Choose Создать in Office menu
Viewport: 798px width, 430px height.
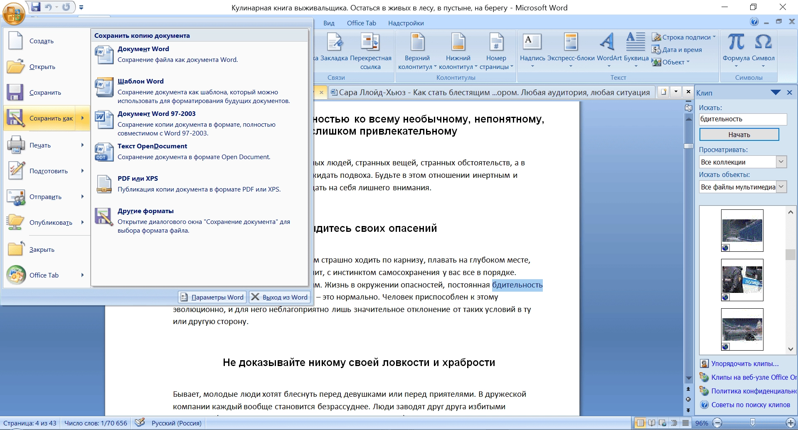47,41
